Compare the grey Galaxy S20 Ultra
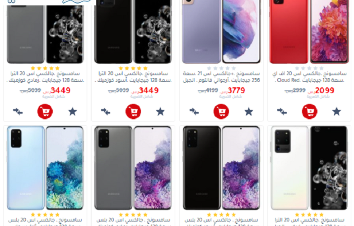 18,111
